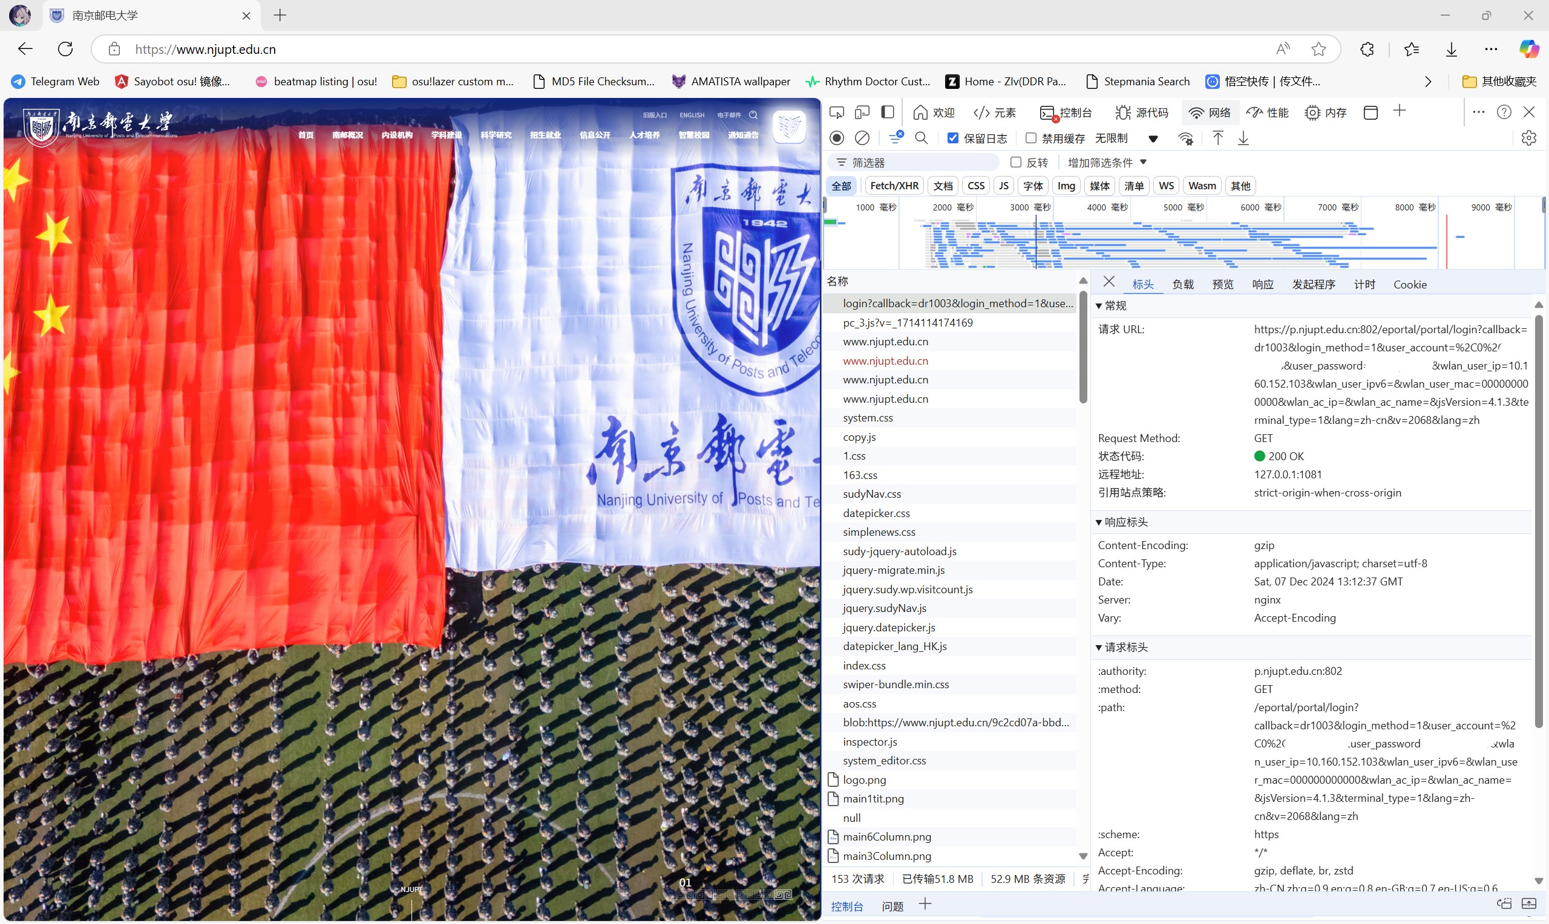Click the export HAR download arrow
This screenshot has width=1549, height=924.
(1243, 138)
